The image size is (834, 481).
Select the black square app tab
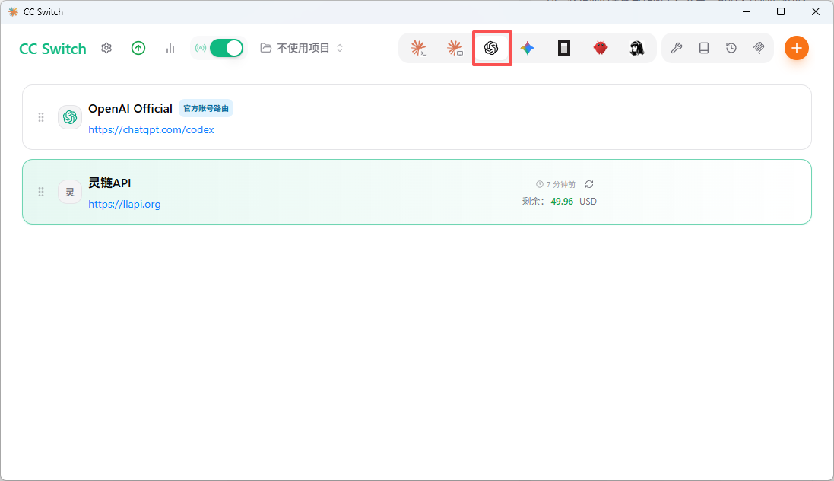(564, 48)
